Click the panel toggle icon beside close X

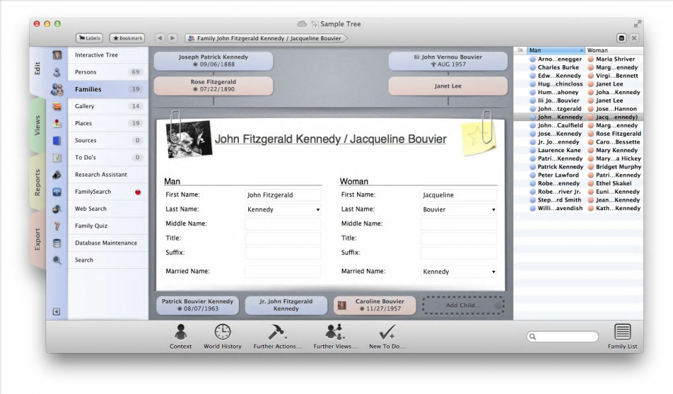point(622,38)
